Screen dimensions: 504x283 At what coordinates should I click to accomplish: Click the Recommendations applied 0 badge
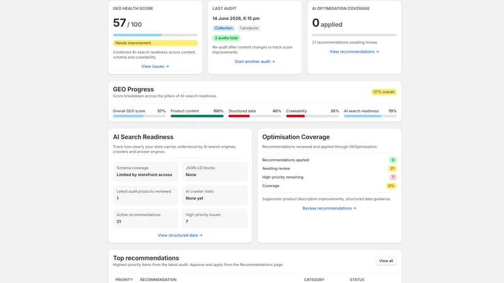pos(392,160)
